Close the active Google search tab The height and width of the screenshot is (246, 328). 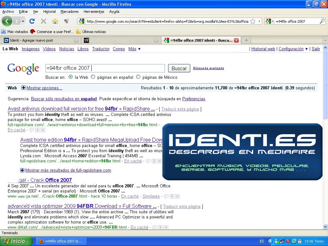click(236, 40)
